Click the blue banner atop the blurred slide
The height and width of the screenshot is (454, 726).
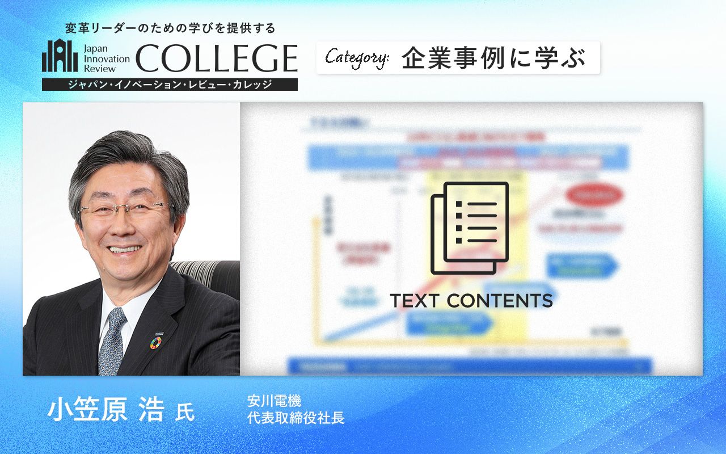(468, 158)
